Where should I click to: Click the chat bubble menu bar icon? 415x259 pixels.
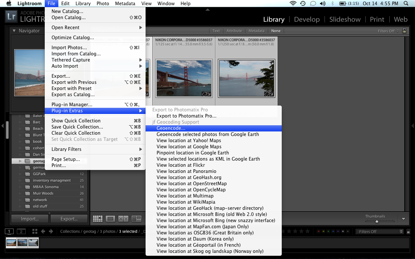[313, 4]
